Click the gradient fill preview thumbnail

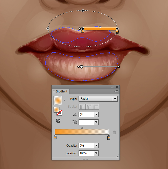click(x=58, y=100)
